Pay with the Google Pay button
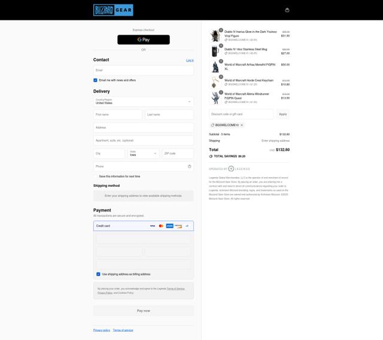The height and width of the screenshot is (340, 383). tap(144, 40)
